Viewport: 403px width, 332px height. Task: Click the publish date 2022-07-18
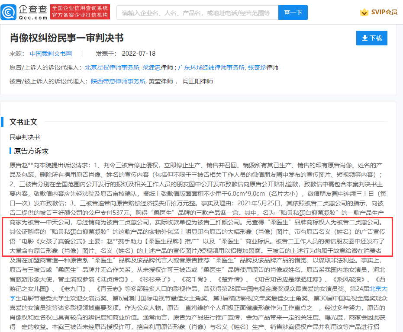point(139,54)
